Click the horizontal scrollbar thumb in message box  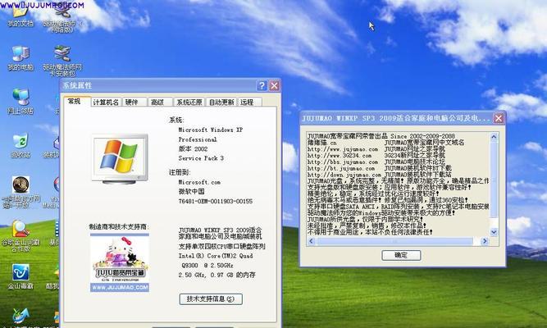click(394, 241)
